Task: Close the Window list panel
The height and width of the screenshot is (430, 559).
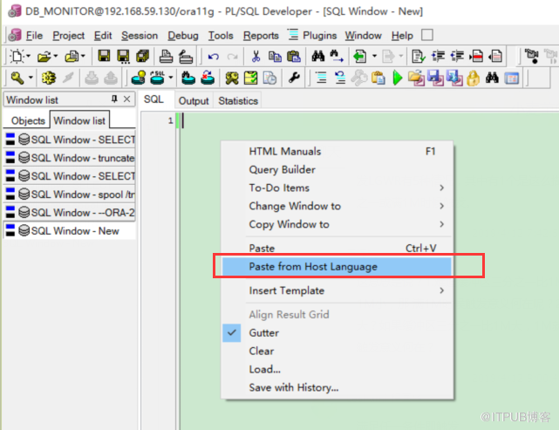Action: 126,99
